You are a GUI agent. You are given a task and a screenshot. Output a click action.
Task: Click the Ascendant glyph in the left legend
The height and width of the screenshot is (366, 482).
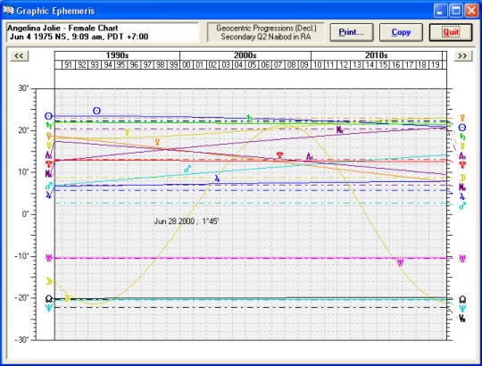pos(48,154)
